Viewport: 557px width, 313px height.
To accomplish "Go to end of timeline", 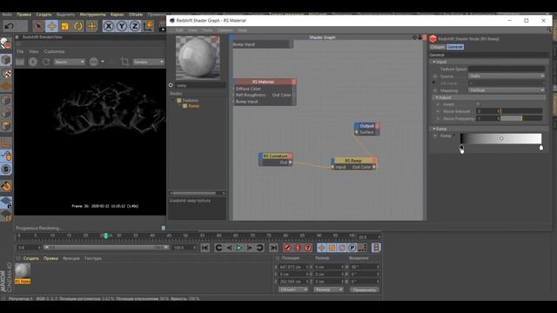I will coord(273,248).
